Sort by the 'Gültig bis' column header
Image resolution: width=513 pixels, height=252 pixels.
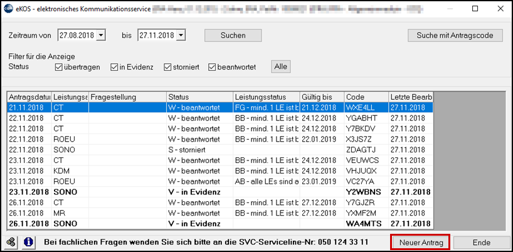click(322, 97)
